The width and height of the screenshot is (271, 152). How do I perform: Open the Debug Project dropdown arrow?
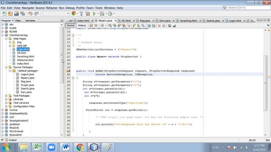point(106,14)
